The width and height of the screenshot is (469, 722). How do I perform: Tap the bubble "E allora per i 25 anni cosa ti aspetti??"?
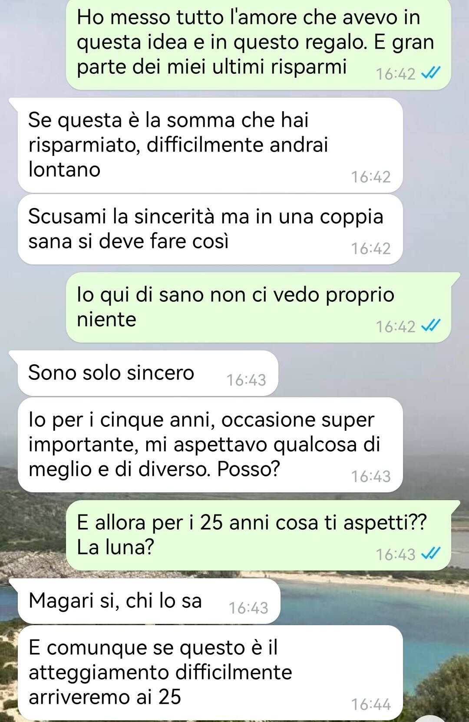click(x=258, y=535)
